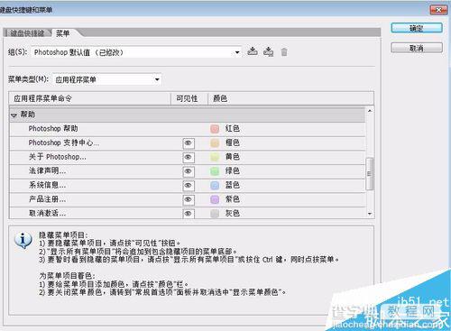Click the list scroll down arrow

370,214
